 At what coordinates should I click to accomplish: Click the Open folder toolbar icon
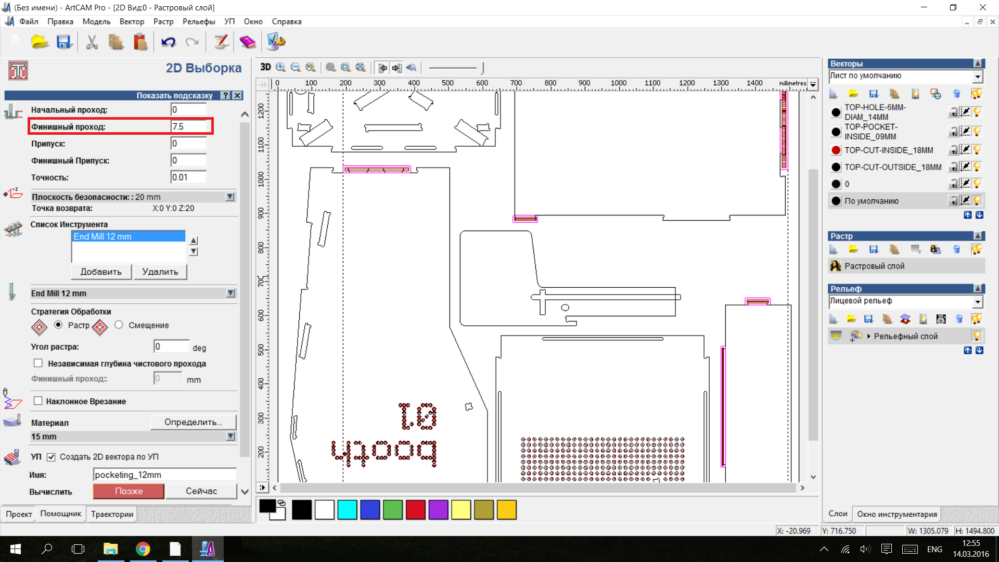click(x=40, y=42)
